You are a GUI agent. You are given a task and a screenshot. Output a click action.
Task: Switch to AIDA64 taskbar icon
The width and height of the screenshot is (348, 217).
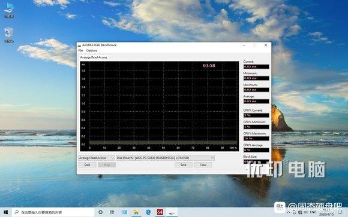pyautogui.click(x=160, y=212)
